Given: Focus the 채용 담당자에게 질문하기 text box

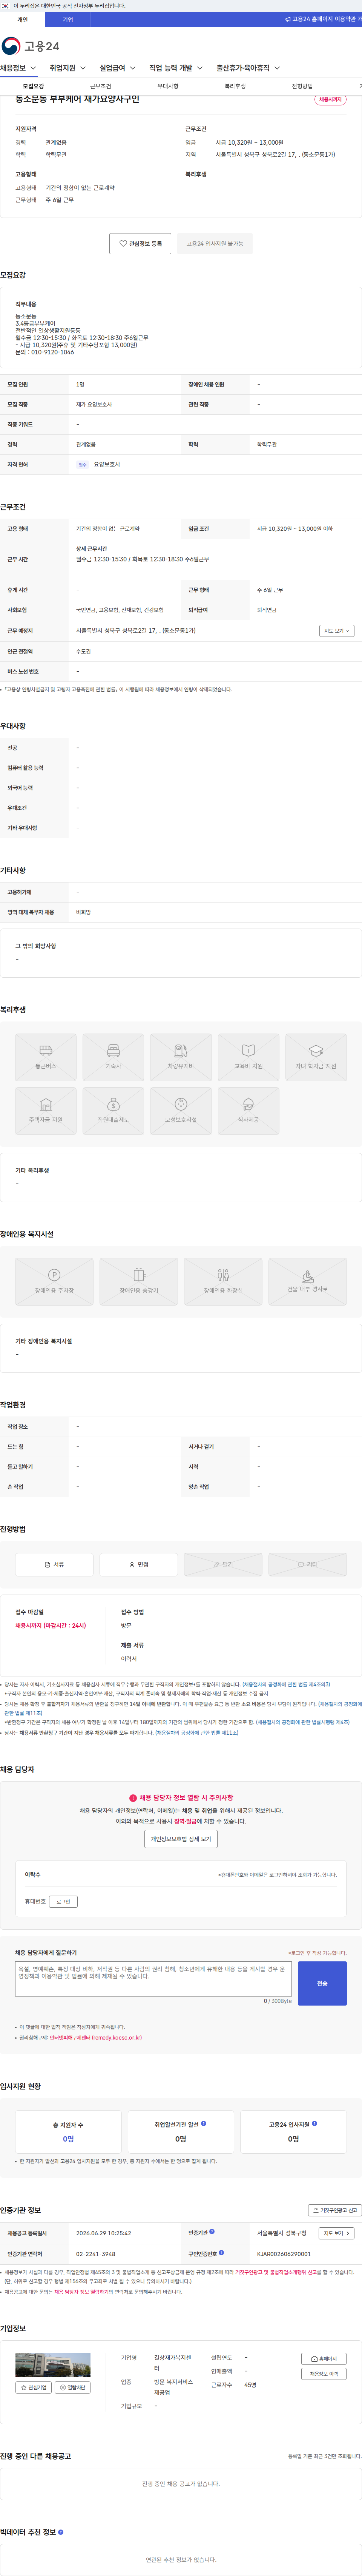Looking at the screenshot, I should click(x=153, y=1979).
